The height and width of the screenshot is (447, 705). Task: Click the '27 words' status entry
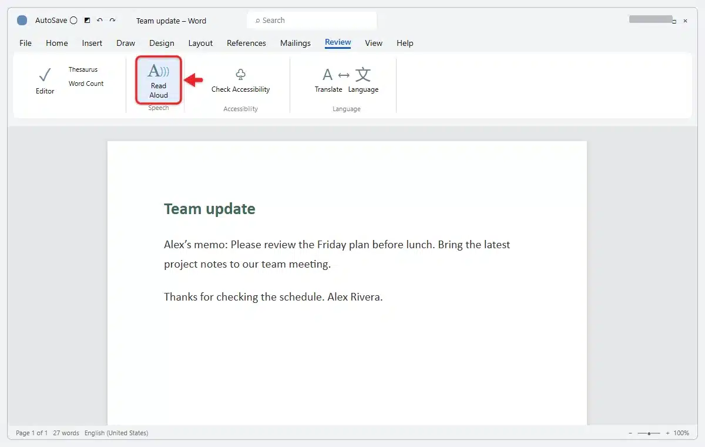click(x=66, y=433)
